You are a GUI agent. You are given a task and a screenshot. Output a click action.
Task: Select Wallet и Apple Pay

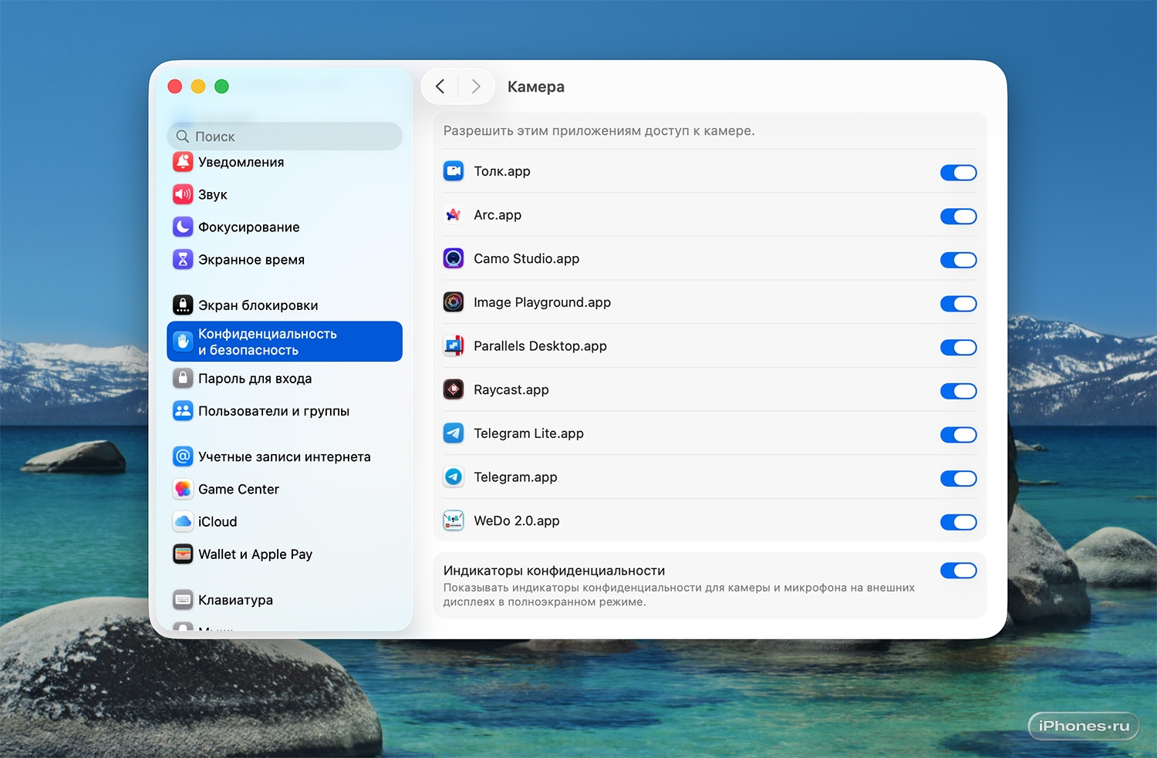coord(285,554)
